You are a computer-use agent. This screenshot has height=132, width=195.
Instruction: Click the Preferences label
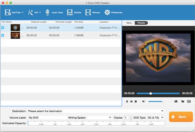pyautogui.click(x=117, y=13)
